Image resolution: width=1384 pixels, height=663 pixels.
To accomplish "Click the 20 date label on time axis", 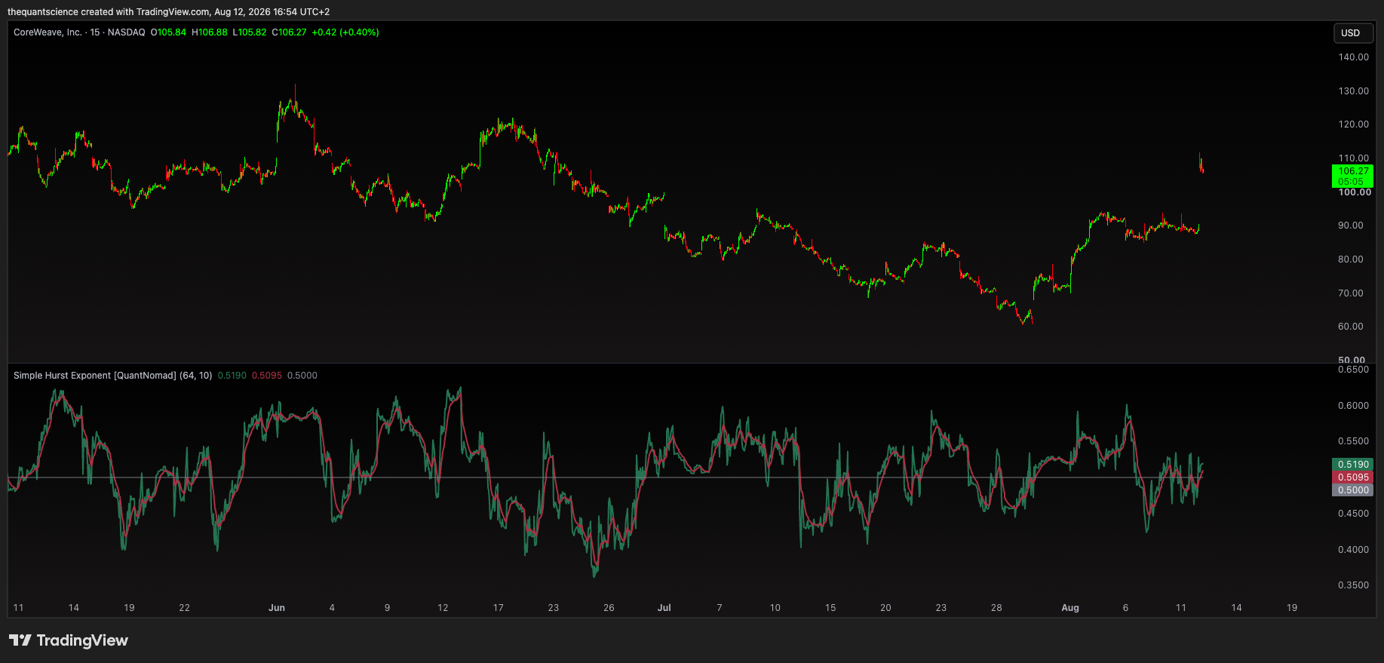I will pyautogui.click(x=885, y=608).
